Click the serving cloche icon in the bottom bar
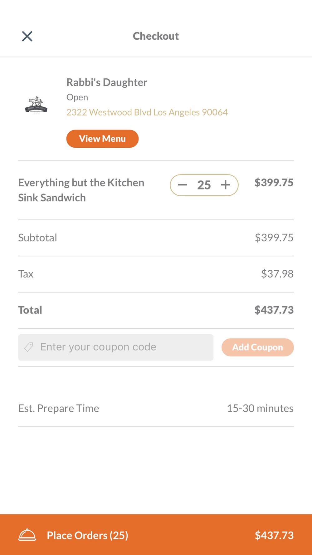The width and height of the screenshot is (312, 555). [27, 535]
